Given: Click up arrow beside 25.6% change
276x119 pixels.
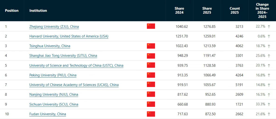Looking at the screenshot, I should tap(269, 56).
